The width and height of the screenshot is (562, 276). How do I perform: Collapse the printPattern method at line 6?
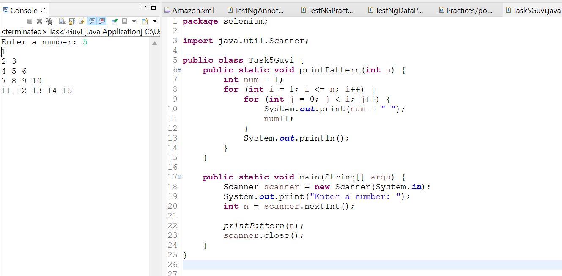179,70
